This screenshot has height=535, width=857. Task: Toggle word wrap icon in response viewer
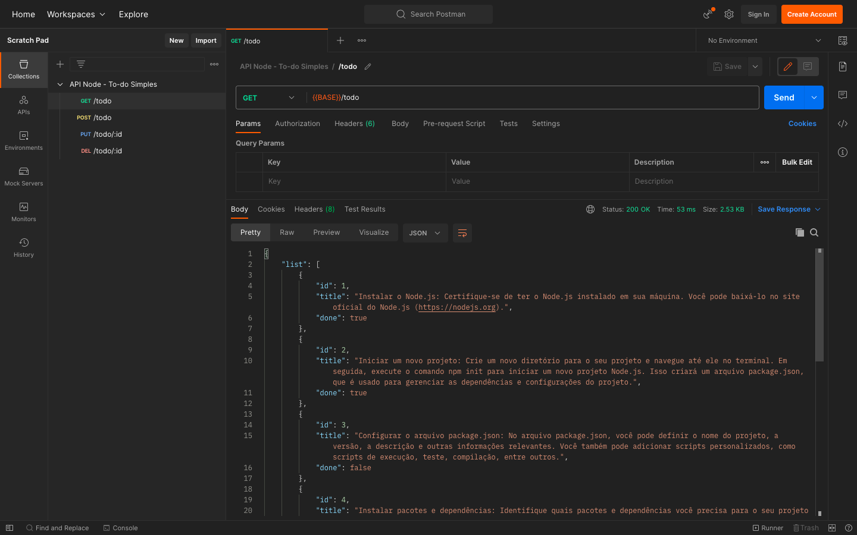tap(462, 233)
